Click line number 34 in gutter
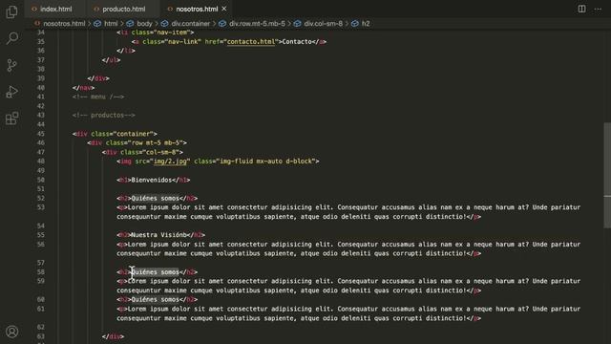Viewport: 611px width, 344px height. point(41,32)
